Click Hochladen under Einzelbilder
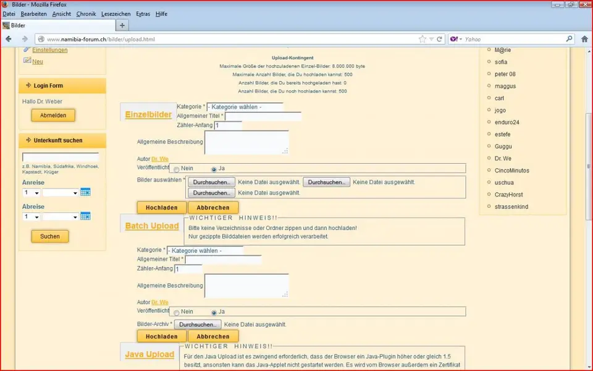The height and width of the screenshot is (371, 593). click(161, 208)
